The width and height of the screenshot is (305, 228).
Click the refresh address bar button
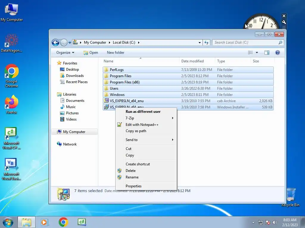[x=206, y=42]
